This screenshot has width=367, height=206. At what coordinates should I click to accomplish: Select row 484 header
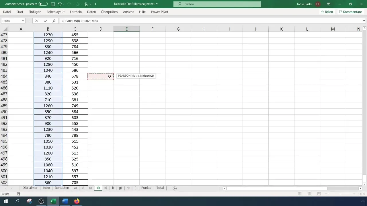(x=4, y=76)
